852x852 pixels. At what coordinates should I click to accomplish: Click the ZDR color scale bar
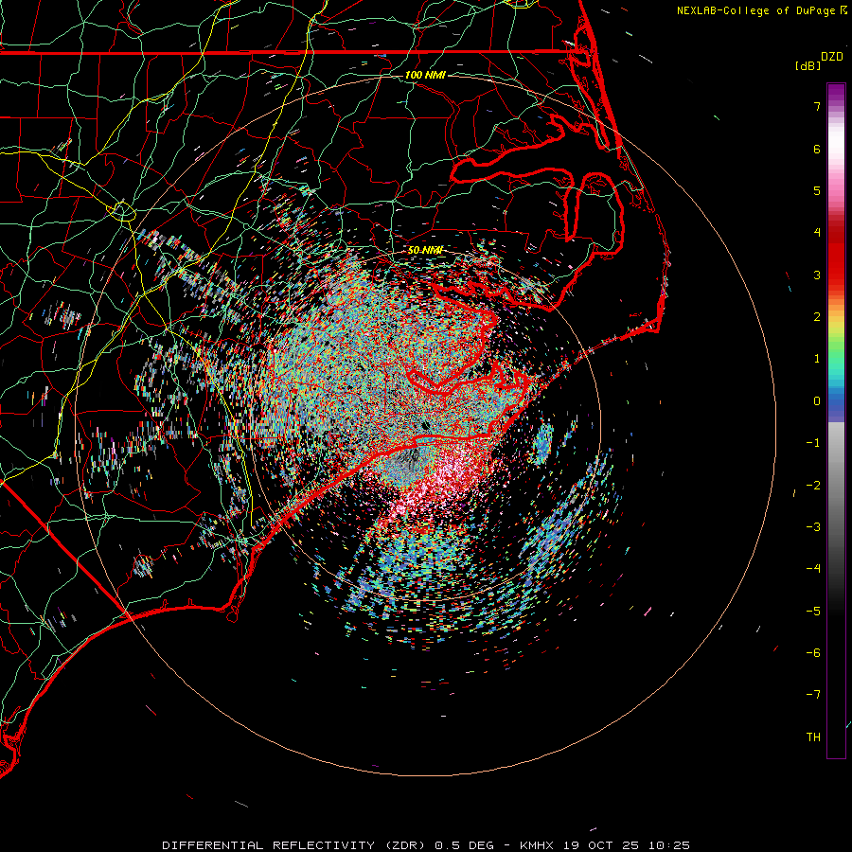(836, 420)
